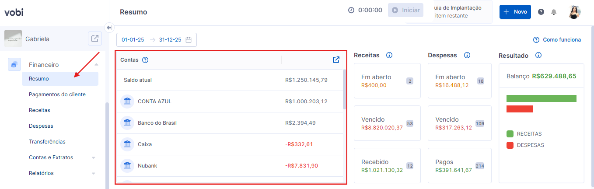Open notifications bell
The image size is (594, 189).
click(554, 12)
